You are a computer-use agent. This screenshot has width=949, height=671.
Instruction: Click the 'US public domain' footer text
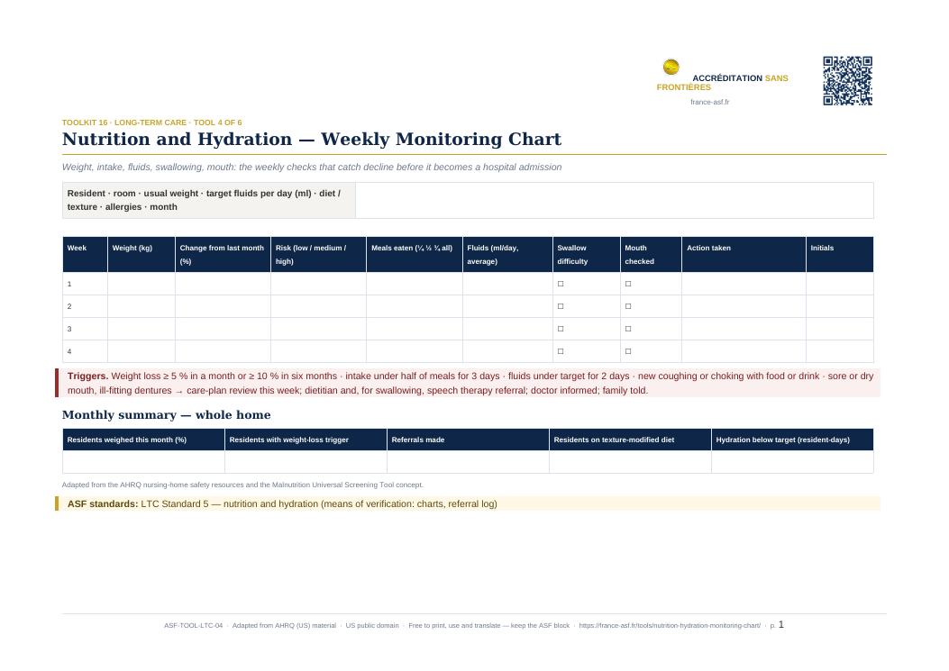pyautogui.click(x=372, y=626)
